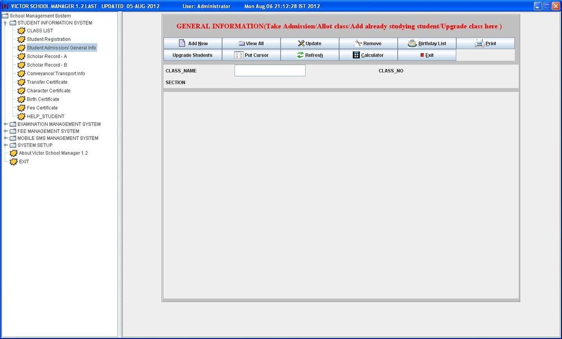Click the Birthday List cake icon

[x=412, y=43]
